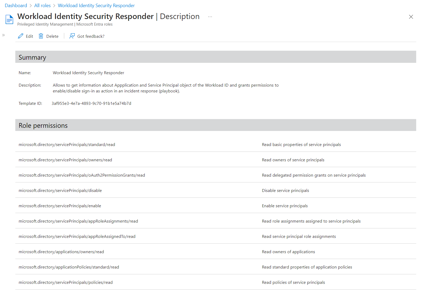422x292 pixels.
Task: Click 'Read policies of service principals' text
Action: tap(293, 282)
